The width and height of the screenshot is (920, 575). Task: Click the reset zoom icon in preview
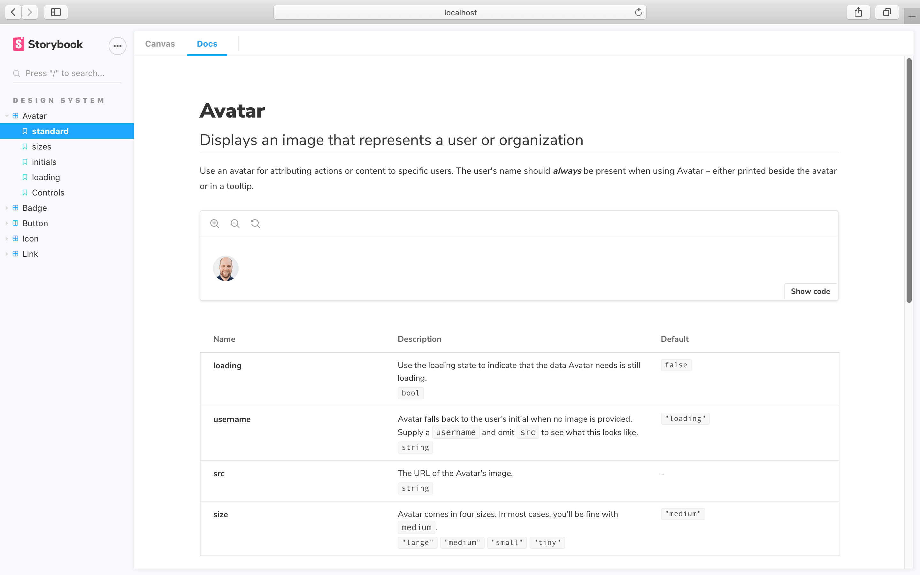click(x=256, y=223)
